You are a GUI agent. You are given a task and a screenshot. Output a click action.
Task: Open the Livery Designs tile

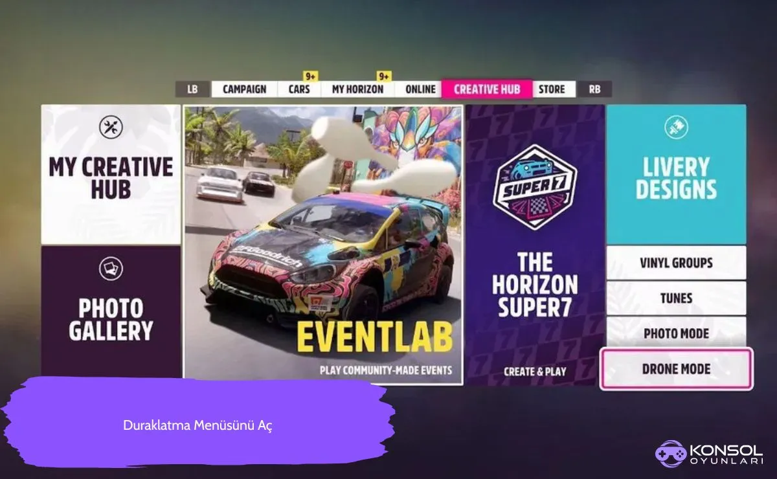[676, 174]
